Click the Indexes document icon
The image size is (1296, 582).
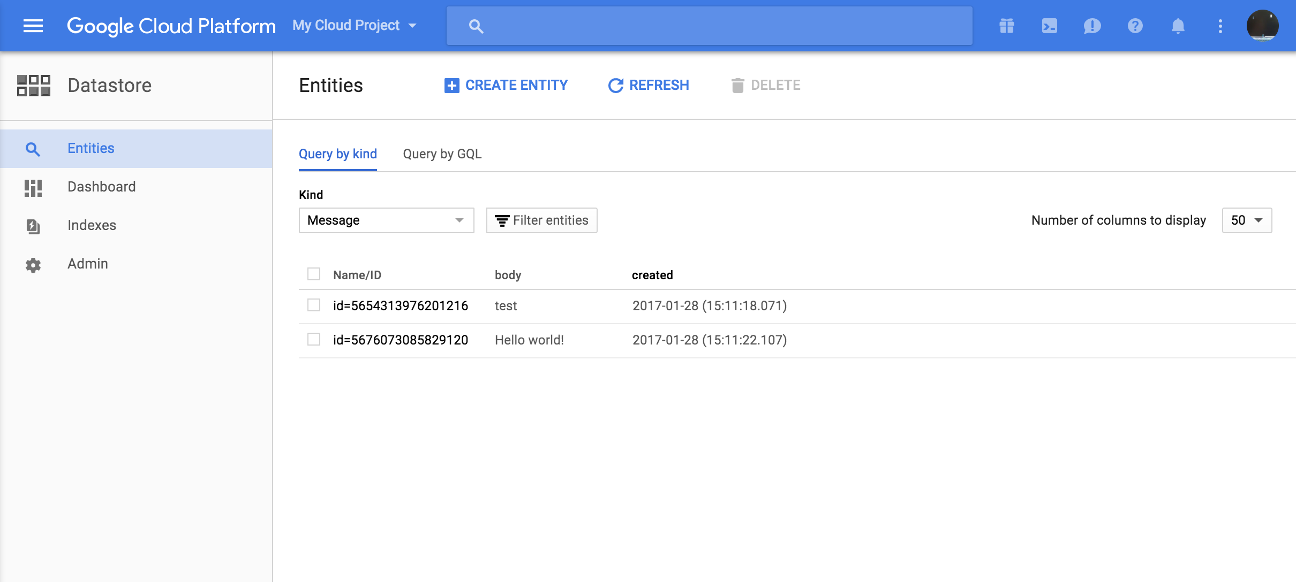click(x=33, y=226)
